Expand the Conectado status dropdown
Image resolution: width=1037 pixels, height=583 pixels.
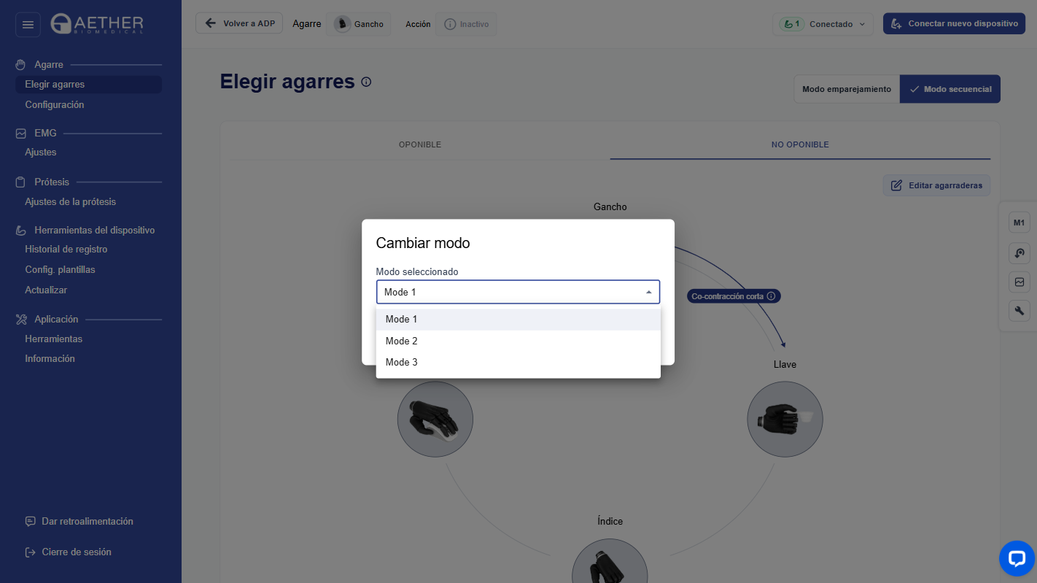[824, 24]
